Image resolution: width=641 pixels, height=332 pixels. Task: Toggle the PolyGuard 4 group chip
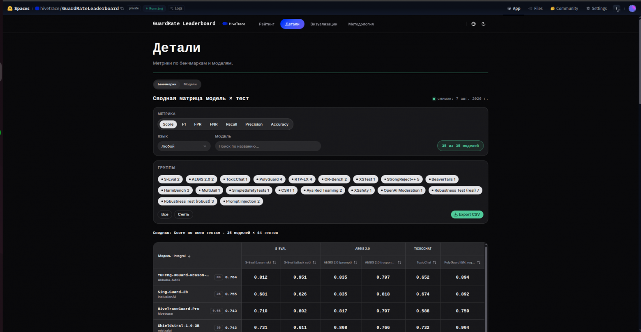270,179
